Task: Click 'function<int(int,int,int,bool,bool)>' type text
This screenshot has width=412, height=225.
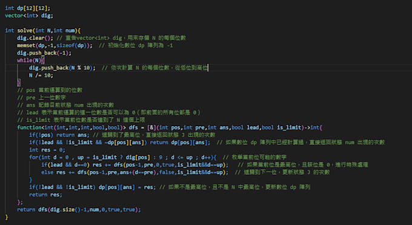Action: click(x=71, y=127)
